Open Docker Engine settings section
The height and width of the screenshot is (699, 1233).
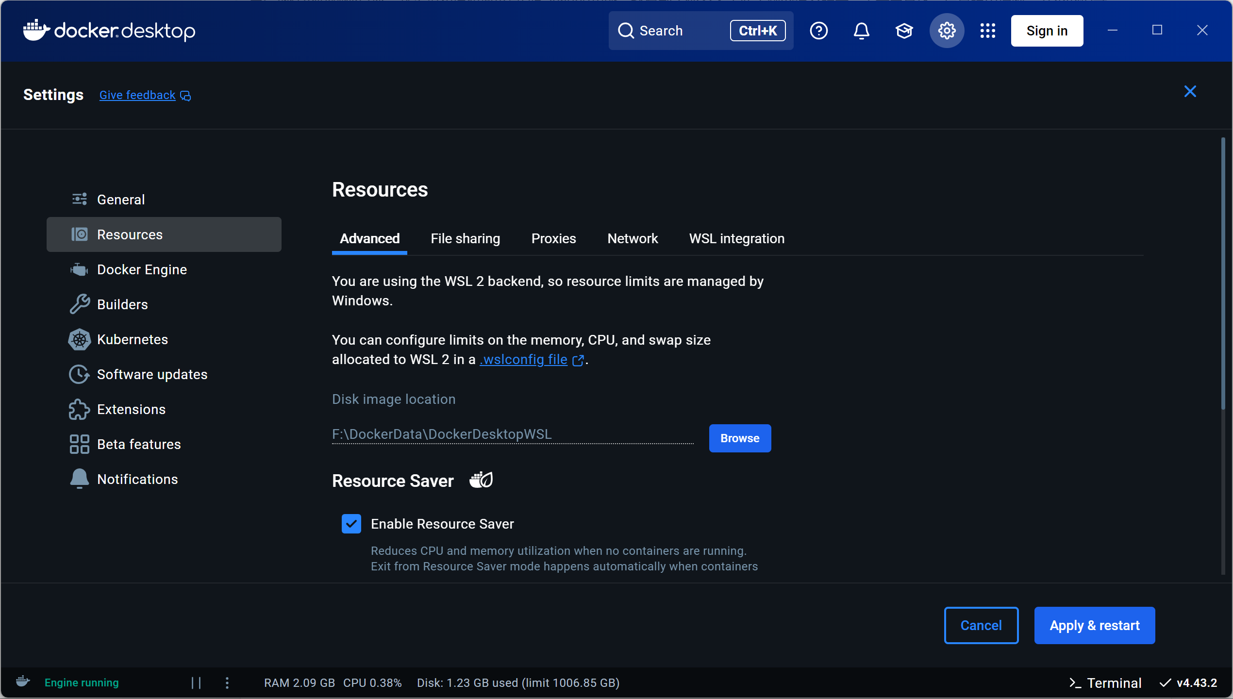(x=164, y=269)
